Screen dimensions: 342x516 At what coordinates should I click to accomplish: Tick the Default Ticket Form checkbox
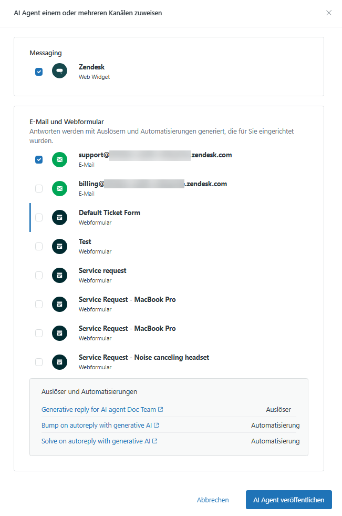[39, 217]
